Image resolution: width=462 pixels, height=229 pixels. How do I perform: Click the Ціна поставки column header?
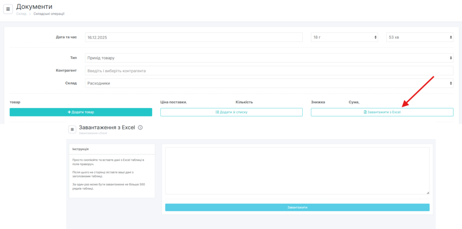click(173, 102)
